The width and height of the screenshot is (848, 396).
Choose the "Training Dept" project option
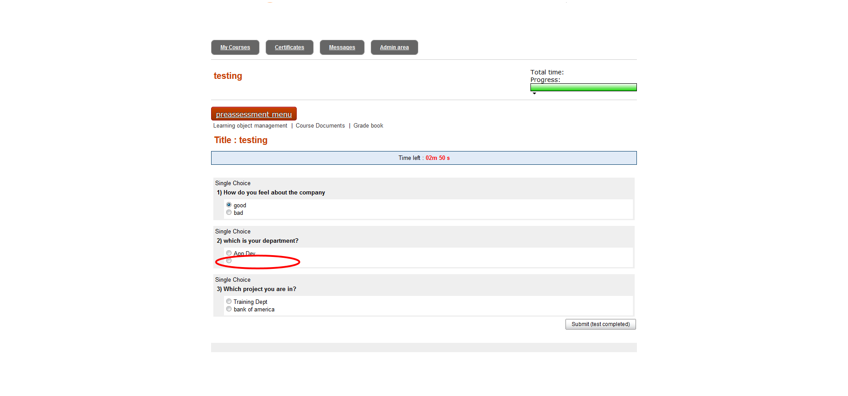tap(229, 301)
